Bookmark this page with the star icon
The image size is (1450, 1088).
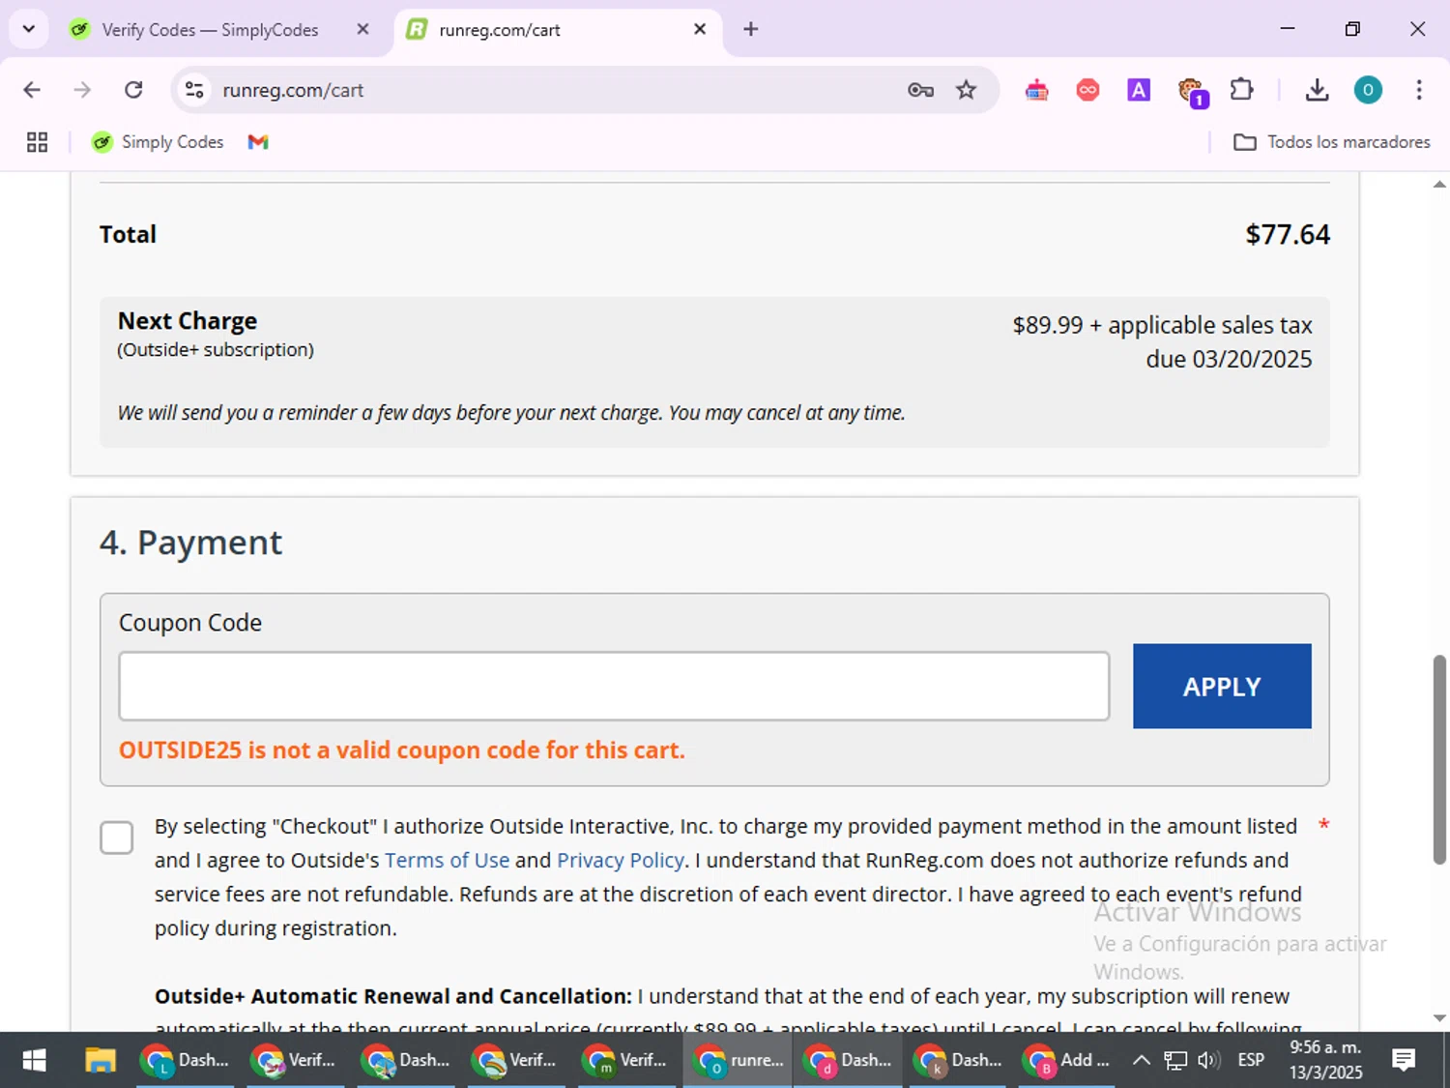[x=966, y=90]
